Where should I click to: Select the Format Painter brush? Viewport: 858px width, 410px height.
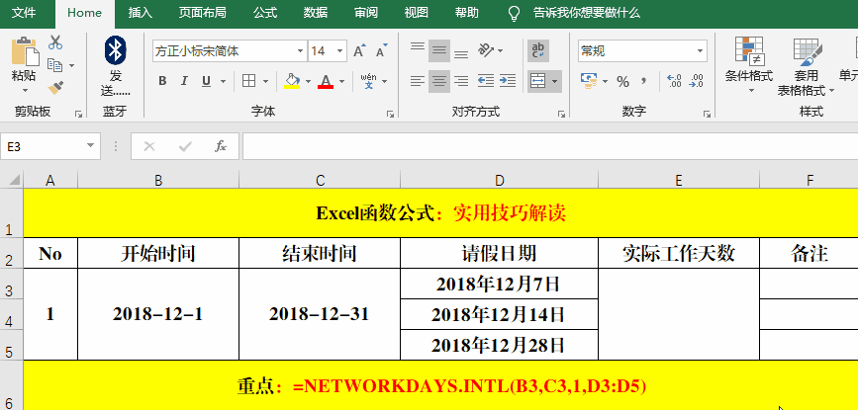(55, 87)
